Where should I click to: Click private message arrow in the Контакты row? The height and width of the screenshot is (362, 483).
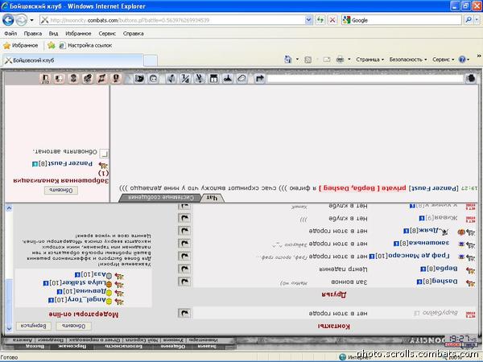pyautogui.click(x=184, y=314)
